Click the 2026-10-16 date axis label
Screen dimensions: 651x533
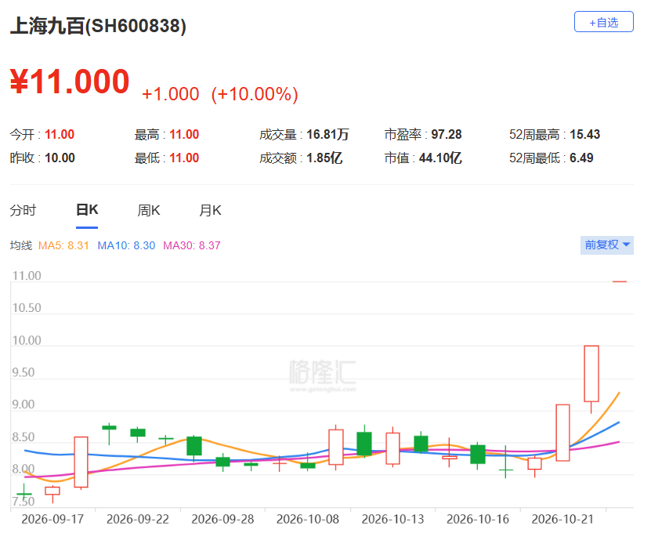(x=478, y=519)
